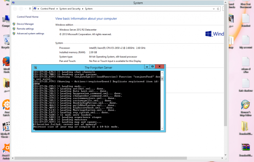Screen dimensions: 254x162
Task: Click Back arrow in System window
Action: 15,9
